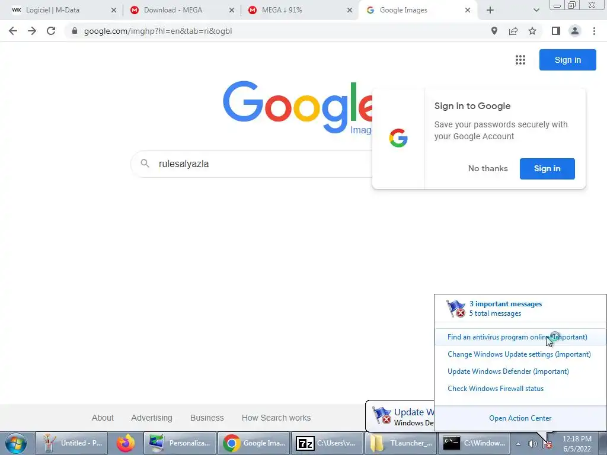Close the Download - MEGA tab
Image resolution: width=607 pixels, height=455 pixels.
coord(232,11)
